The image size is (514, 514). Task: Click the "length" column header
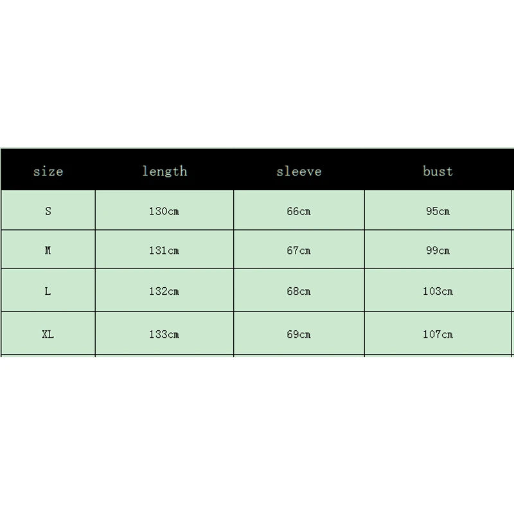point(164,171)
